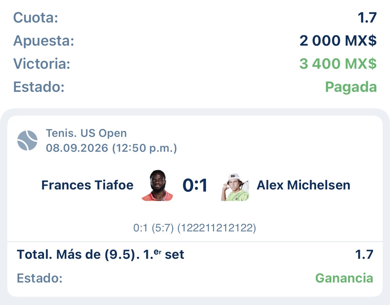The width and height of the screenshot is (390, 305).
Task: Tap Alex Michelsen's player photo
Action: pos(235,187)
